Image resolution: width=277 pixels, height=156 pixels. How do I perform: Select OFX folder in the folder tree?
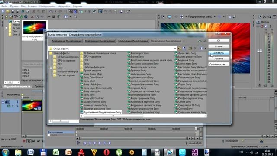(60, 64)
